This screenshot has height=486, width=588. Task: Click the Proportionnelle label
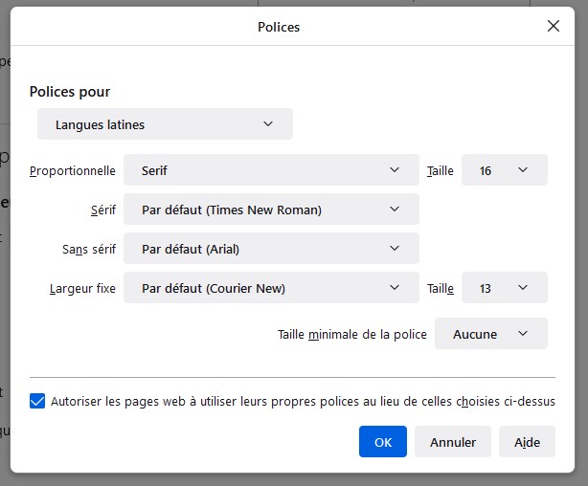73,171
